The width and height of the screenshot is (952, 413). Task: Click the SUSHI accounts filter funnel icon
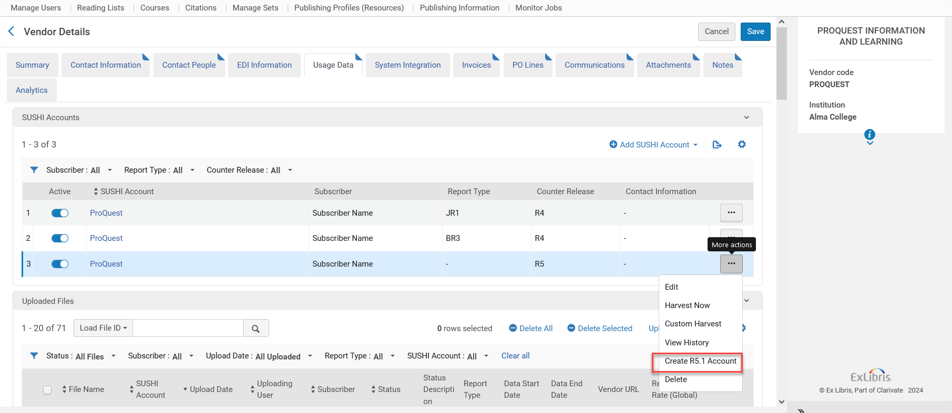(34, 170)
